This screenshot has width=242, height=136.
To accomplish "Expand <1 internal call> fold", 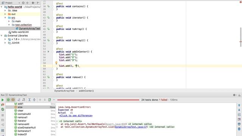I will click(71, 121).
